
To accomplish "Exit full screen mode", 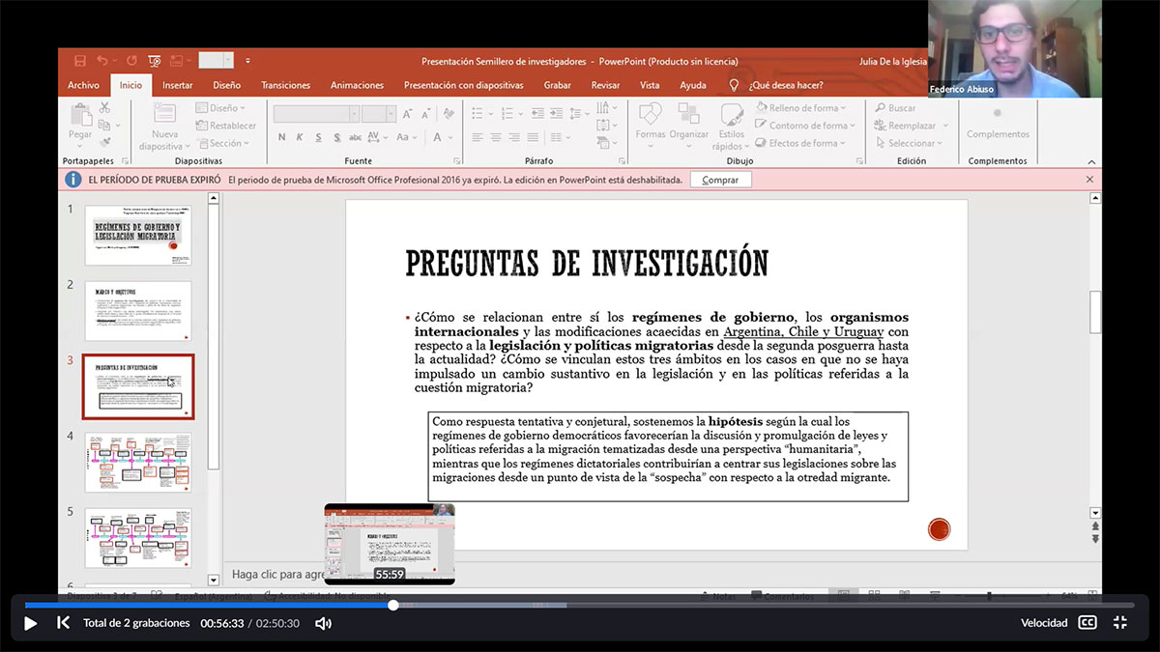I will tap(1120, 623).
